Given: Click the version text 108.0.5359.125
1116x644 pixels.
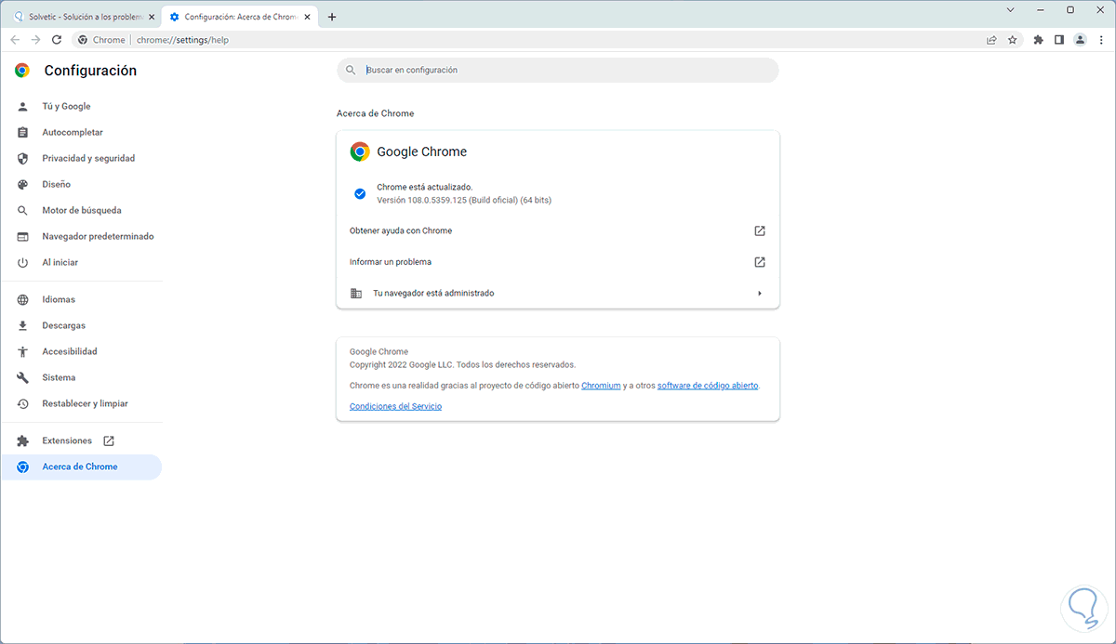Looking at the screenshot, I should pos(464,200).
